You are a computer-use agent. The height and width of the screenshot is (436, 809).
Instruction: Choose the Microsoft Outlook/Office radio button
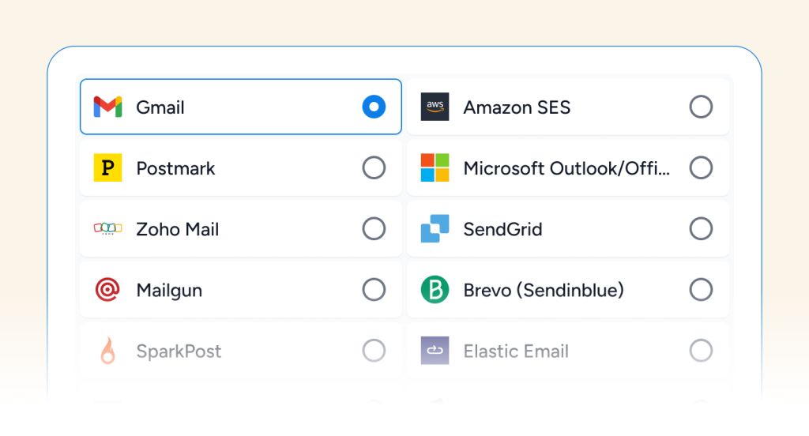click(x=702, y=167)
